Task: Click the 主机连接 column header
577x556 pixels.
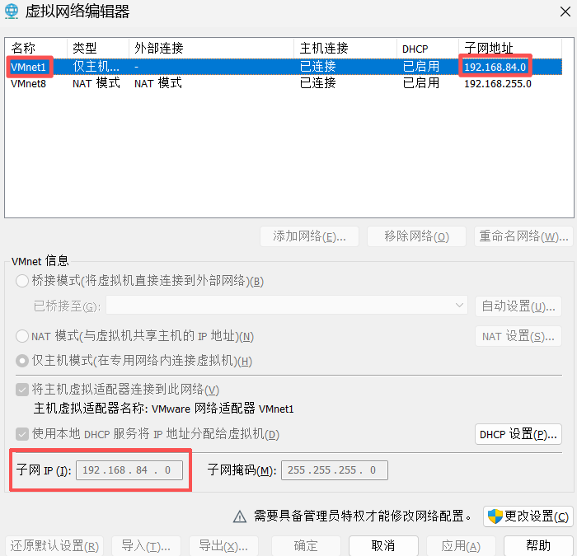Action: (x=345, y=48)
